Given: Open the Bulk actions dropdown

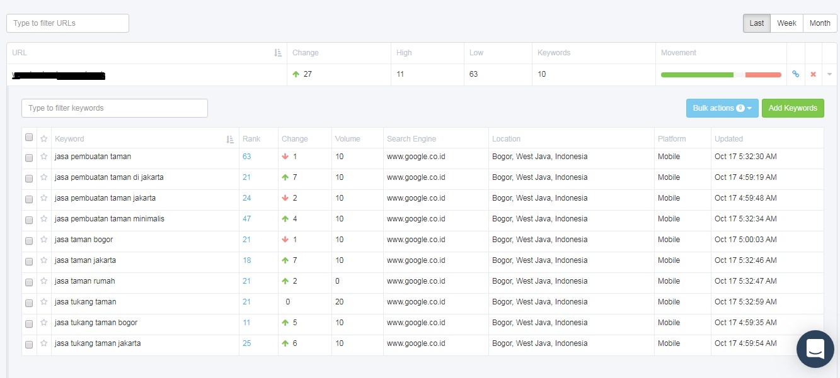Looking at the screenshot, I should pyautogui.click(x=722, y=108).
